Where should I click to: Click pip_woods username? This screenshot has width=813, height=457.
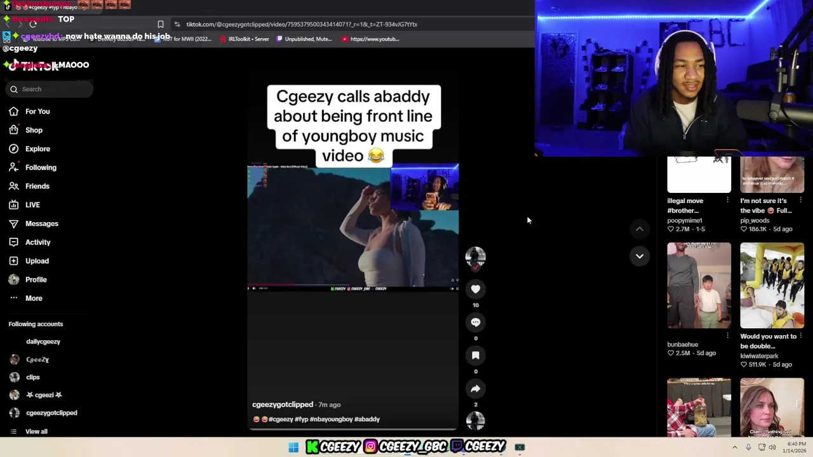click(x=755, y=220)
